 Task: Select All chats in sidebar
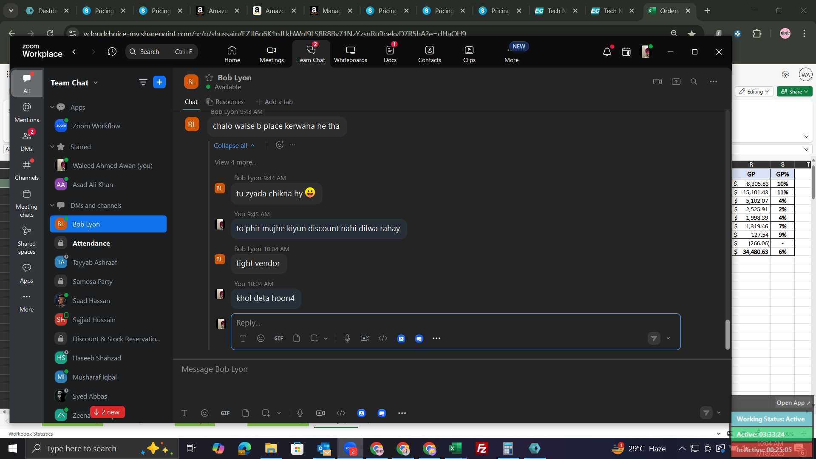coord(26,83)
